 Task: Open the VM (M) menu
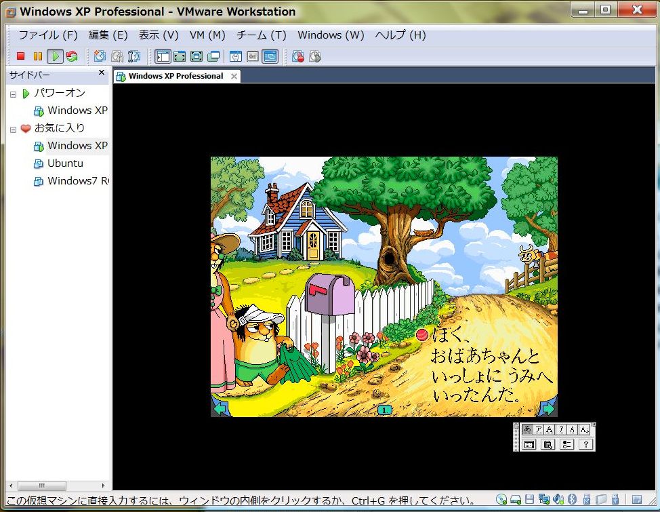click(207, 35)
